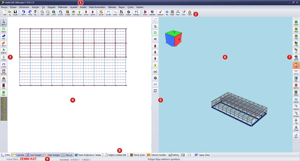Image resolution: width=300 pixels, height=161 pixels.
Task: Go down a story with Alt Kat
Action: (x=86, y=13)
